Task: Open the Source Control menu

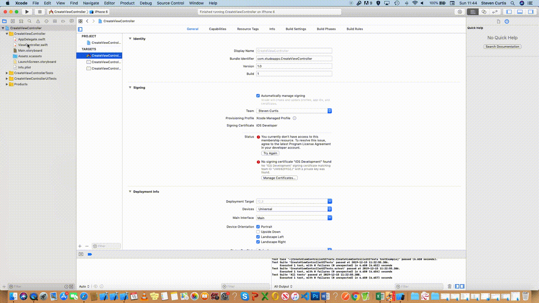Action: coord(170,3)
